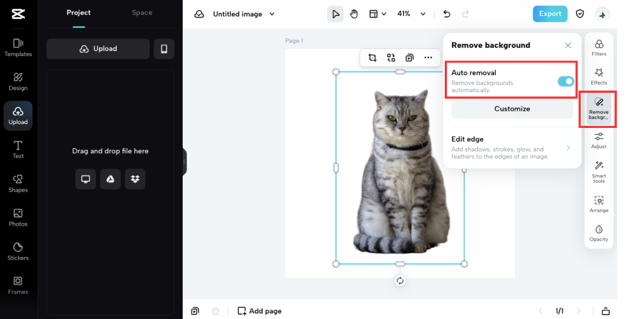Expand the Edit edge options
The image size is (638, 319).
tap(512, 147)
